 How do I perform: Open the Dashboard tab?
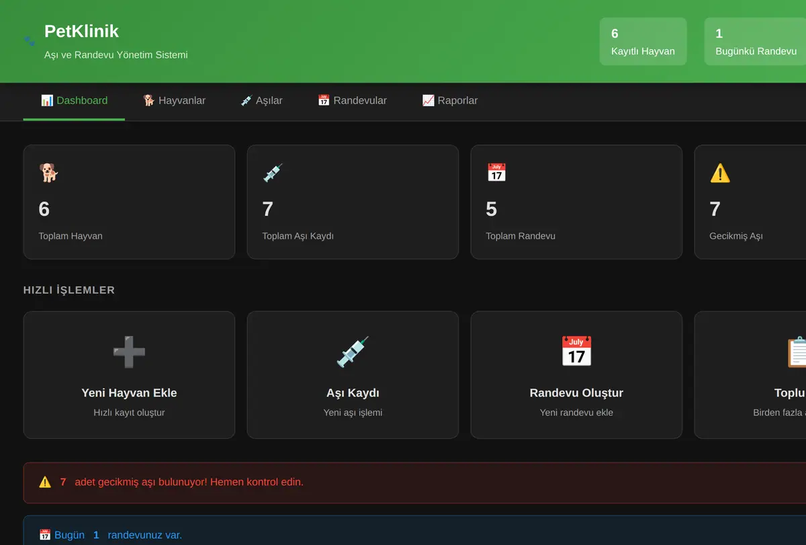tap(74, 101)
